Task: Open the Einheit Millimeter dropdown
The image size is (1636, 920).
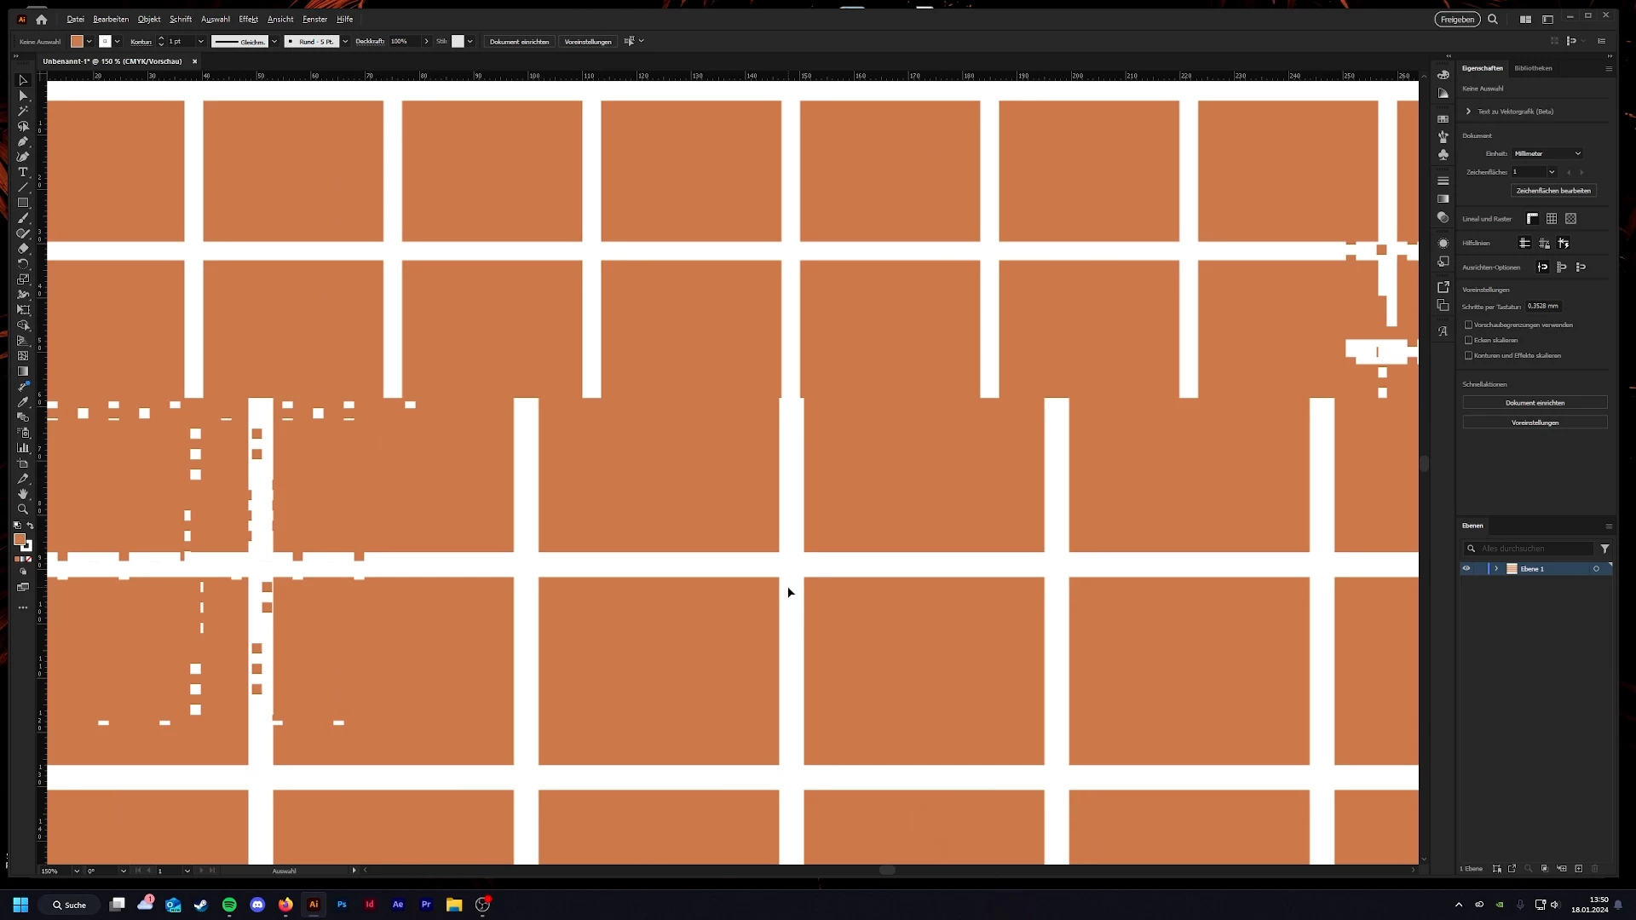Action: point(1547,153)
